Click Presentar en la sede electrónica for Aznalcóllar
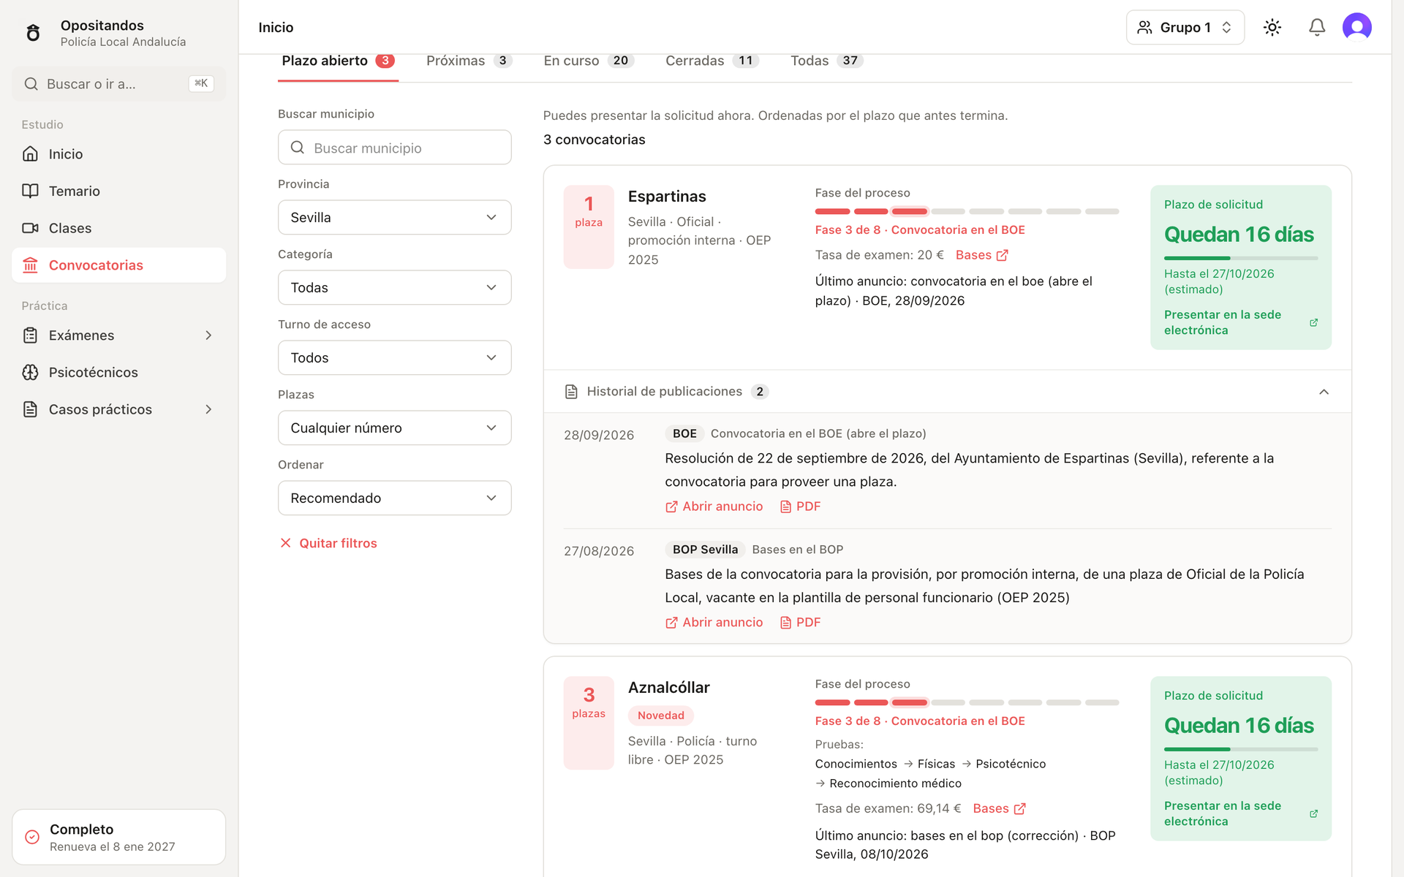Image resolution: width=1404 pixels, height=877 pixels. [x=1240, y=813]
